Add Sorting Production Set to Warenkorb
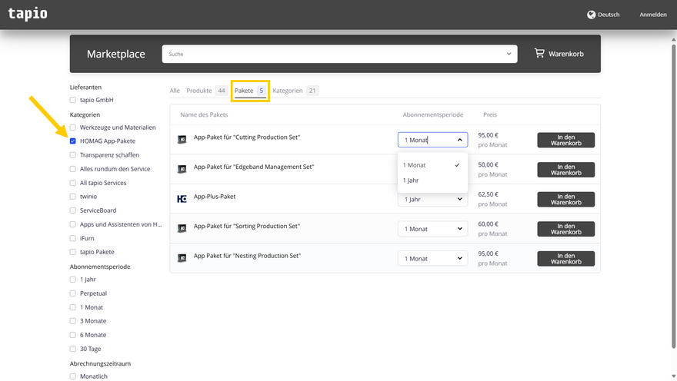The height and width of the screenshot is (381, 677). 565,229
